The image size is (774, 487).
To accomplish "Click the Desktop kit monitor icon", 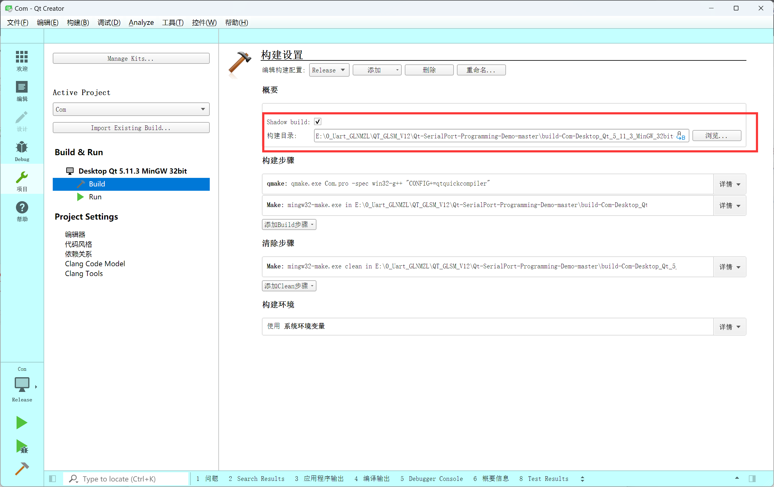I will click(x=70, y=171).
